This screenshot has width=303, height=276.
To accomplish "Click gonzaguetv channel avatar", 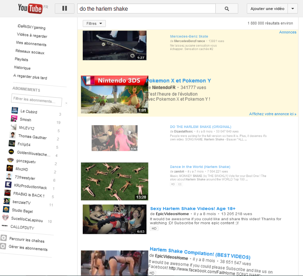I will (x=10, y=160).
